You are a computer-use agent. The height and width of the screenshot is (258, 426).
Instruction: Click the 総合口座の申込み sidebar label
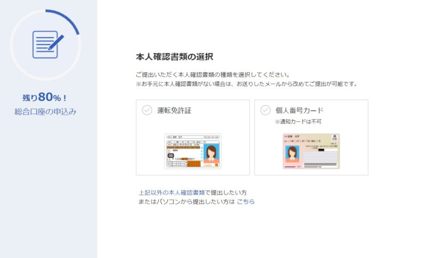(x=45, y=112)
